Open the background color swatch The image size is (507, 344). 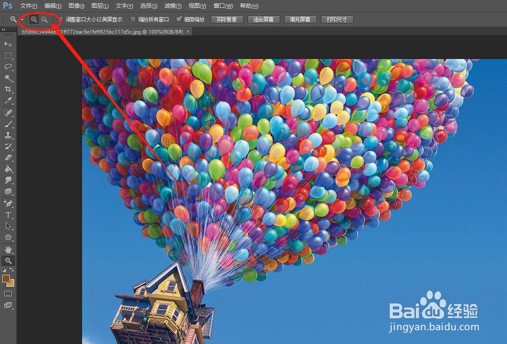pyautogui.click(x=12, y=284)
